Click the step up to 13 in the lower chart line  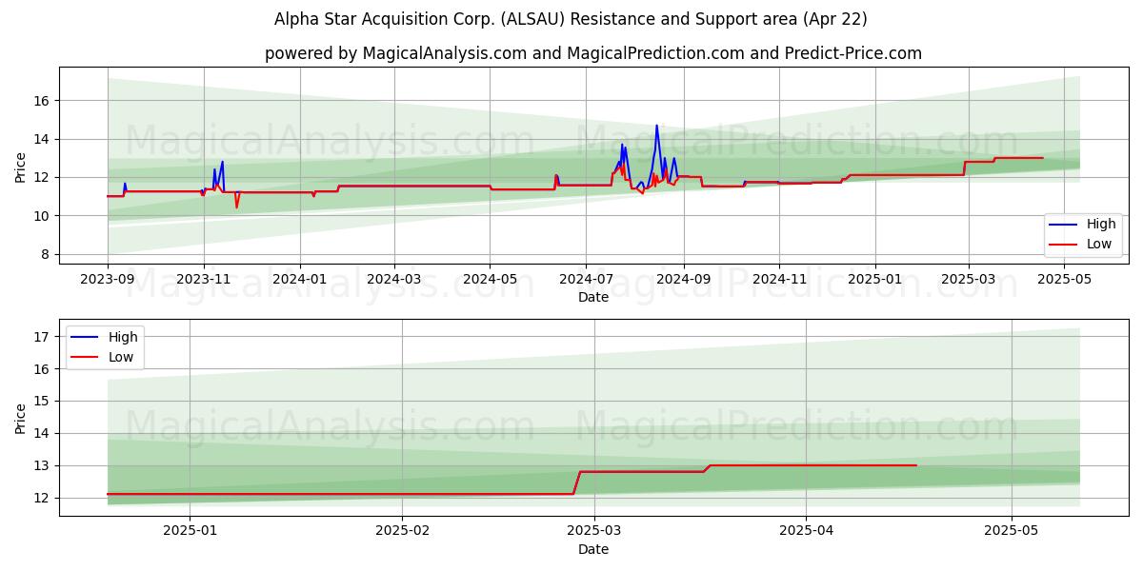coord(708,467)
